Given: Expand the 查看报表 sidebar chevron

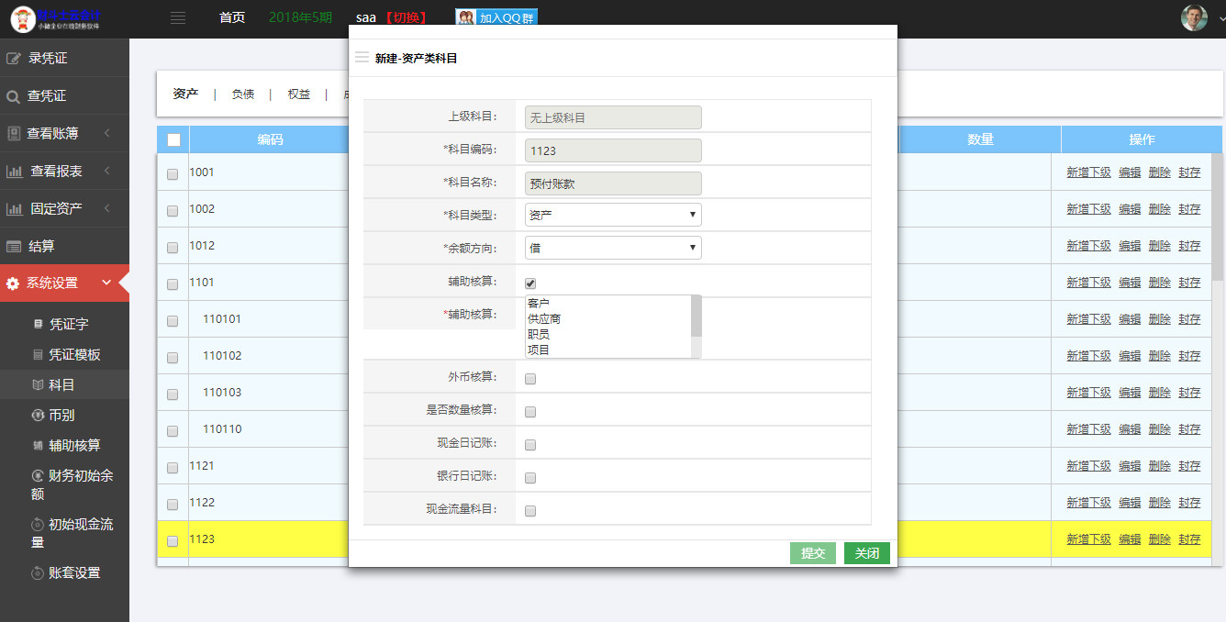Looking at the screenshot, I should click(x=107, y=172).
